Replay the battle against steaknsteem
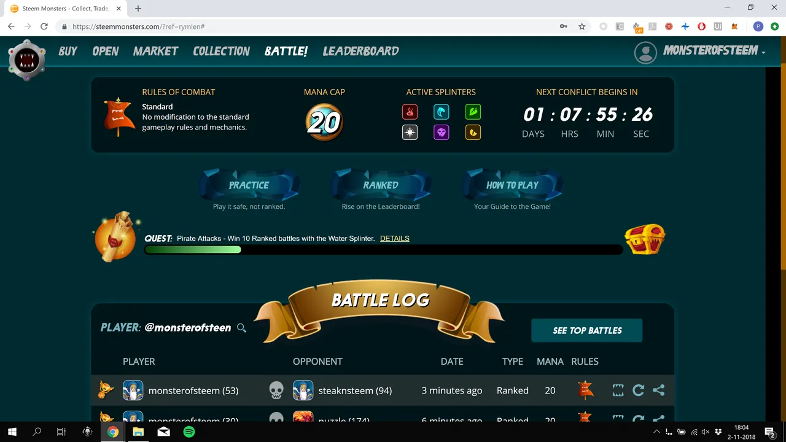This screenshot has height=442, width=786. (639, 390)
